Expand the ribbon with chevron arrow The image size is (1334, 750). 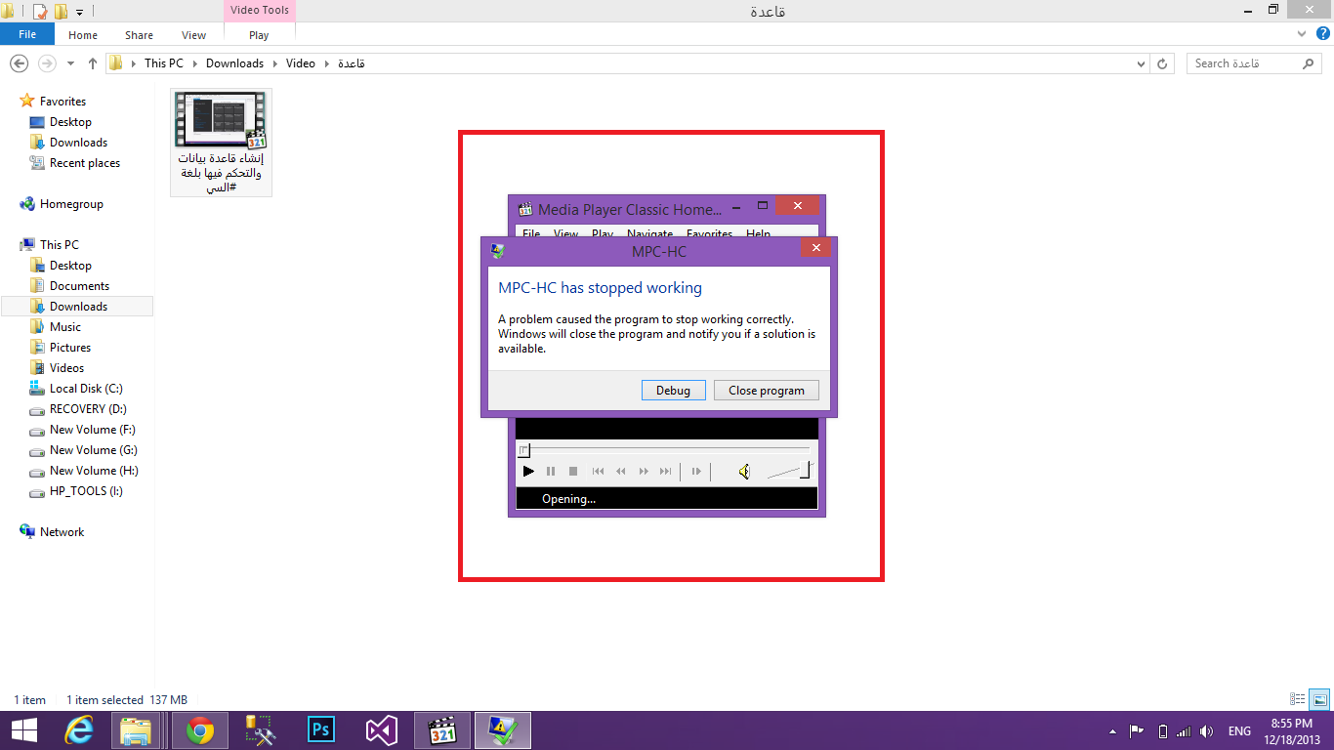point(1301,34)
